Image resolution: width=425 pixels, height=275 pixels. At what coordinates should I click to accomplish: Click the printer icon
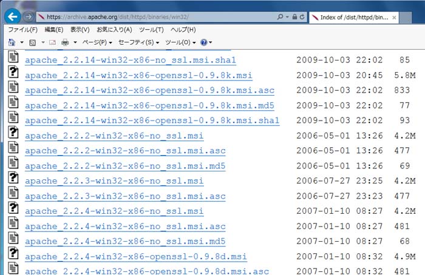click(x=65, y=42)
